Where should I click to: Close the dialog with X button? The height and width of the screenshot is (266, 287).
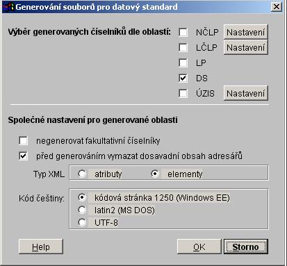pyautogui.click(x=277, y=7)
